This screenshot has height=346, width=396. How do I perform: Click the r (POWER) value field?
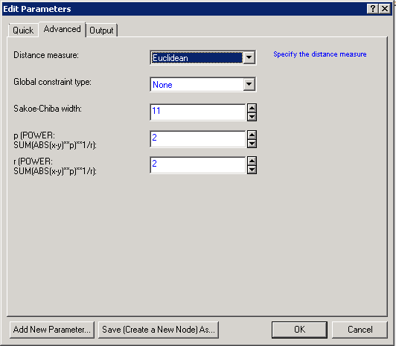198,165
